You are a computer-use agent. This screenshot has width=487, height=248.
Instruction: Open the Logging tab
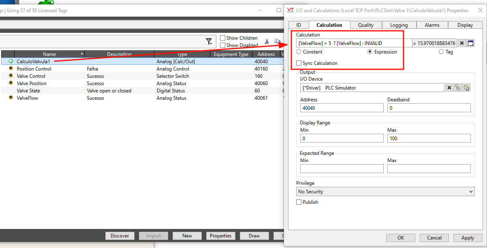399,25
